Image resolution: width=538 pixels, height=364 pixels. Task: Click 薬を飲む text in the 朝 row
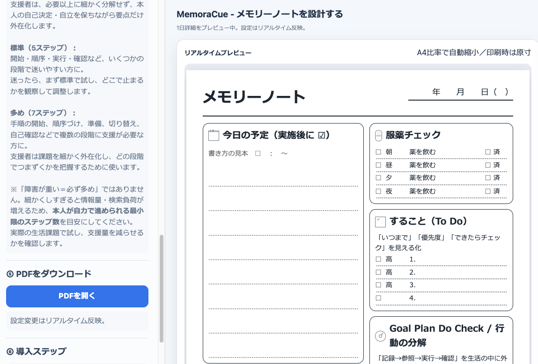[422, 152]
